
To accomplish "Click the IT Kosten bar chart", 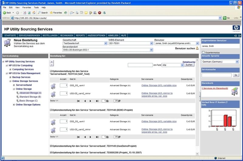I will click(222, 120).
